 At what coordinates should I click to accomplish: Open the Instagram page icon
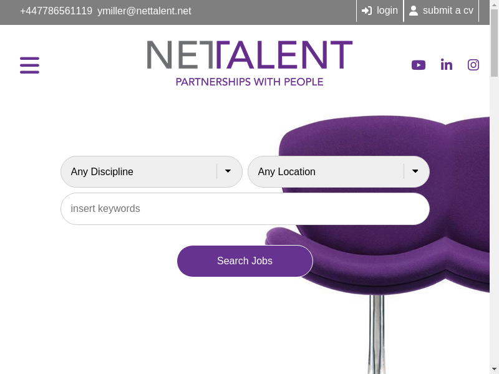coord(473,65)
